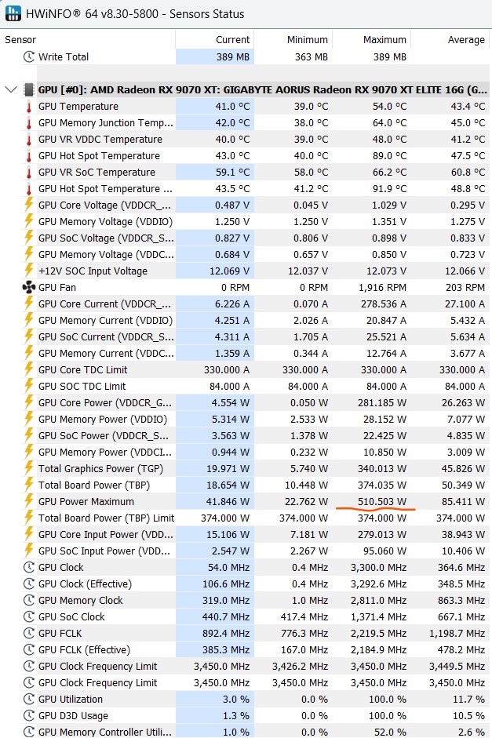The image size is (492, 738).
Task: Click clock icon of GPU Utilization
Action: click(x=29, y=700)
